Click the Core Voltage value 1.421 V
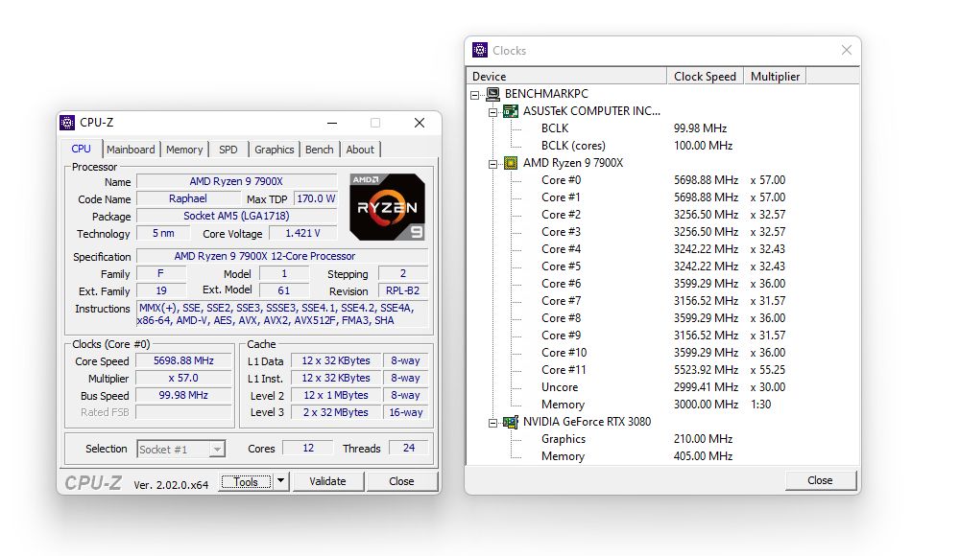 click(x=302, y=233)
